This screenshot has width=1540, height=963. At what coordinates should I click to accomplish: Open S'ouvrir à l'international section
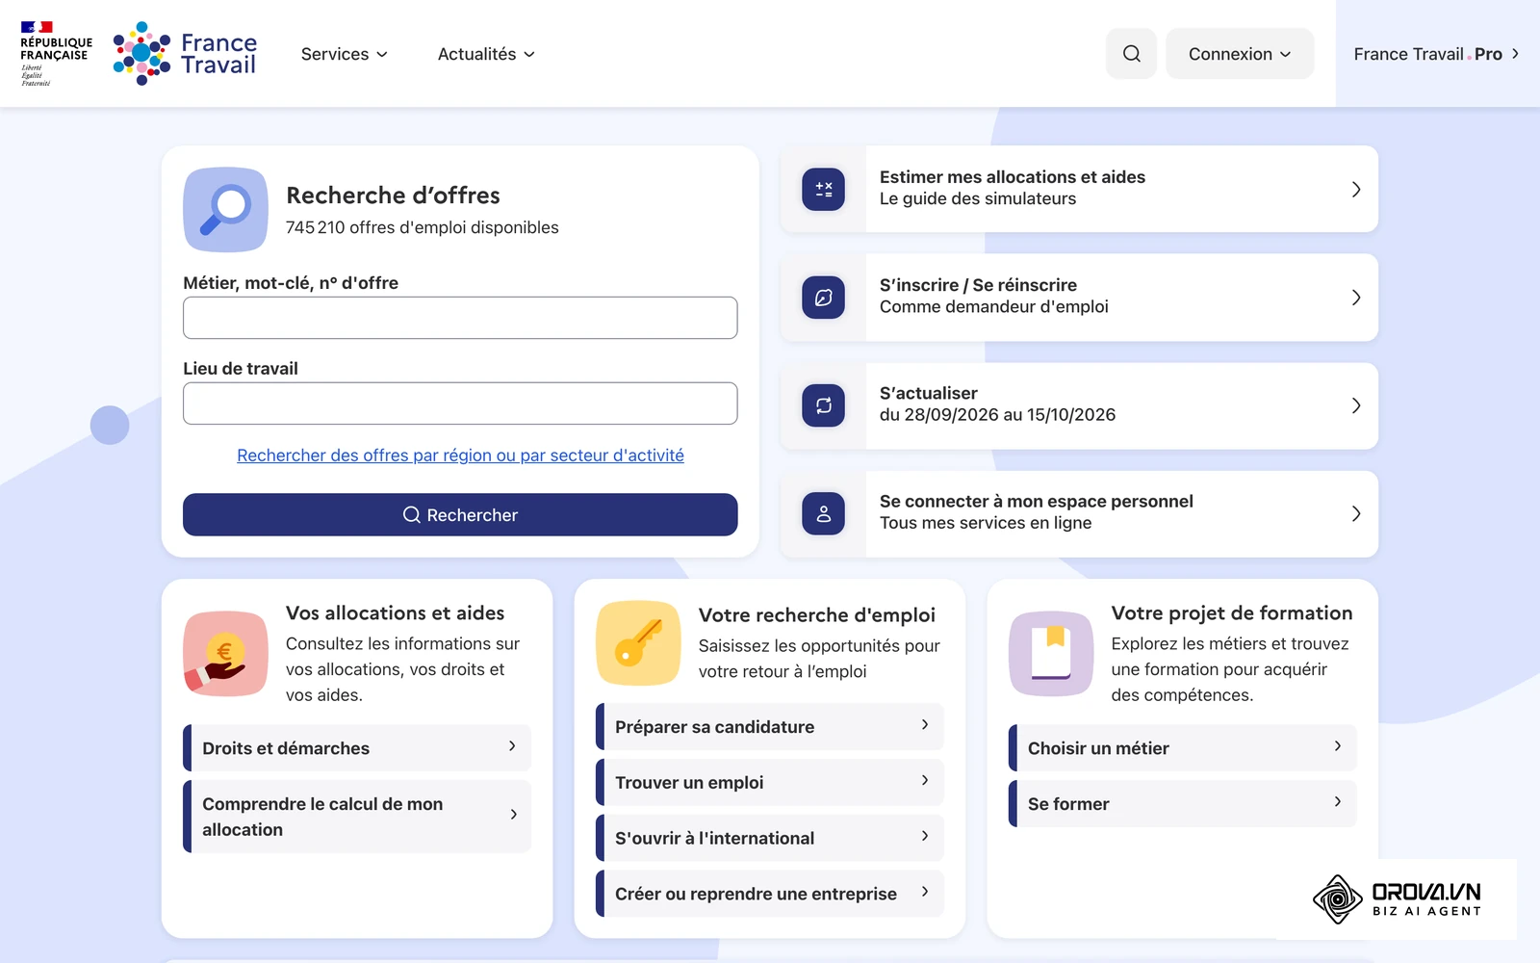770,839
